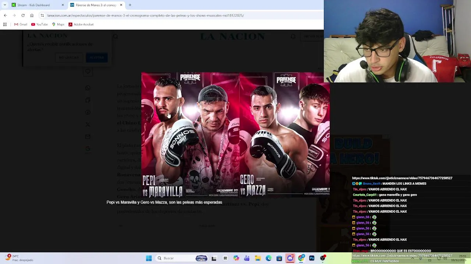Open the Adobe Acrobat bookmark
The height and width of the screenshot is (264, 471).
point(81,24)
